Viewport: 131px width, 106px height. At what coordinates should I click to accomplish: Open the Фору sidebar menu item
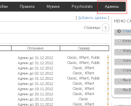tap(127, 51)
